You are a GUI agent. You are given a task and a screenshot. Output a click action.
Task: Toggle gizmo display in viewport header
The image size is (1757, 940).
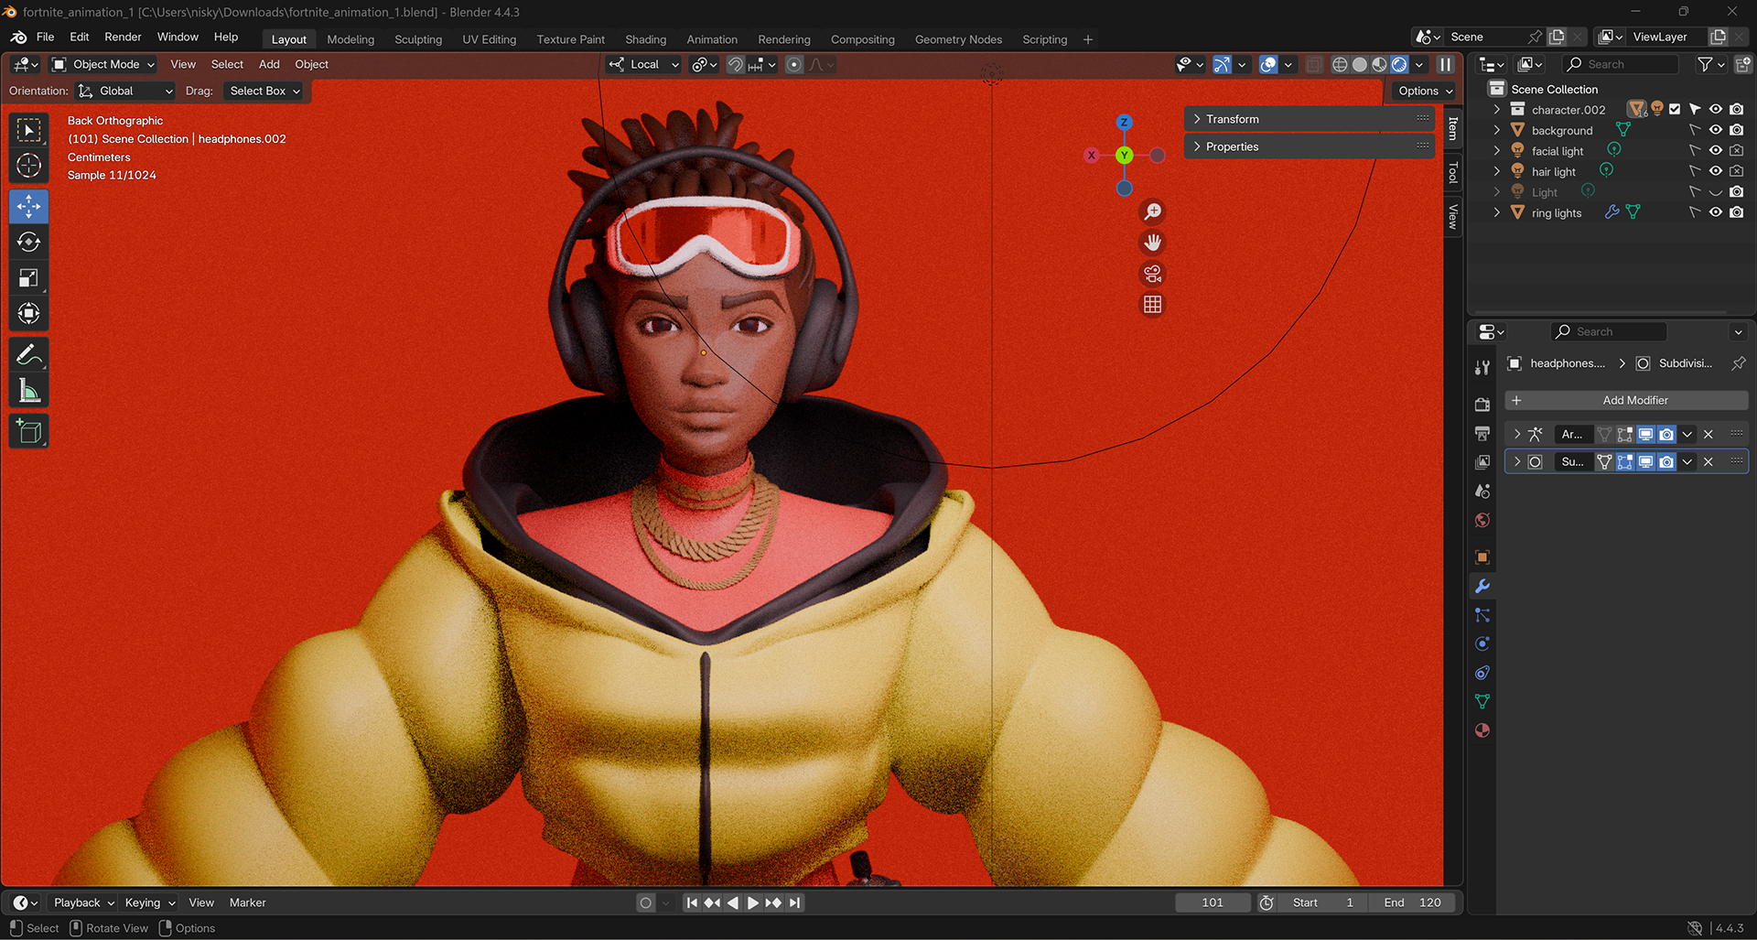pos(1222,64)
